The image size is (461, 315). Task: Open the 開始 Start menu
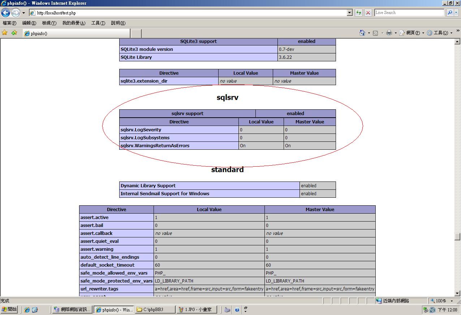coord(9,310)
